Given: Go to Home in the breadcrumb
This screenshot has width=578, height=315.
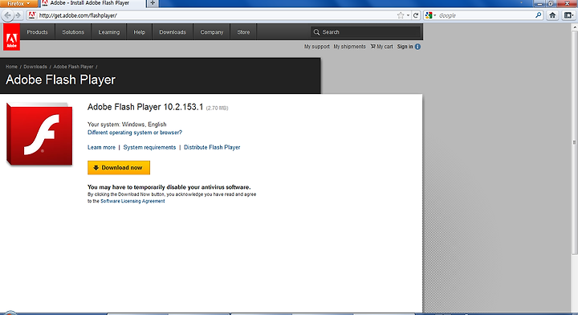Looking at the screenshot, I should 11,67.
